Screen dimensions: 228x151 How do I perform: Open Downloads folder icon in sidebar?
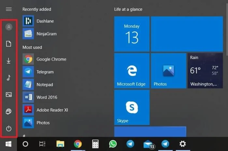[8, 61]
